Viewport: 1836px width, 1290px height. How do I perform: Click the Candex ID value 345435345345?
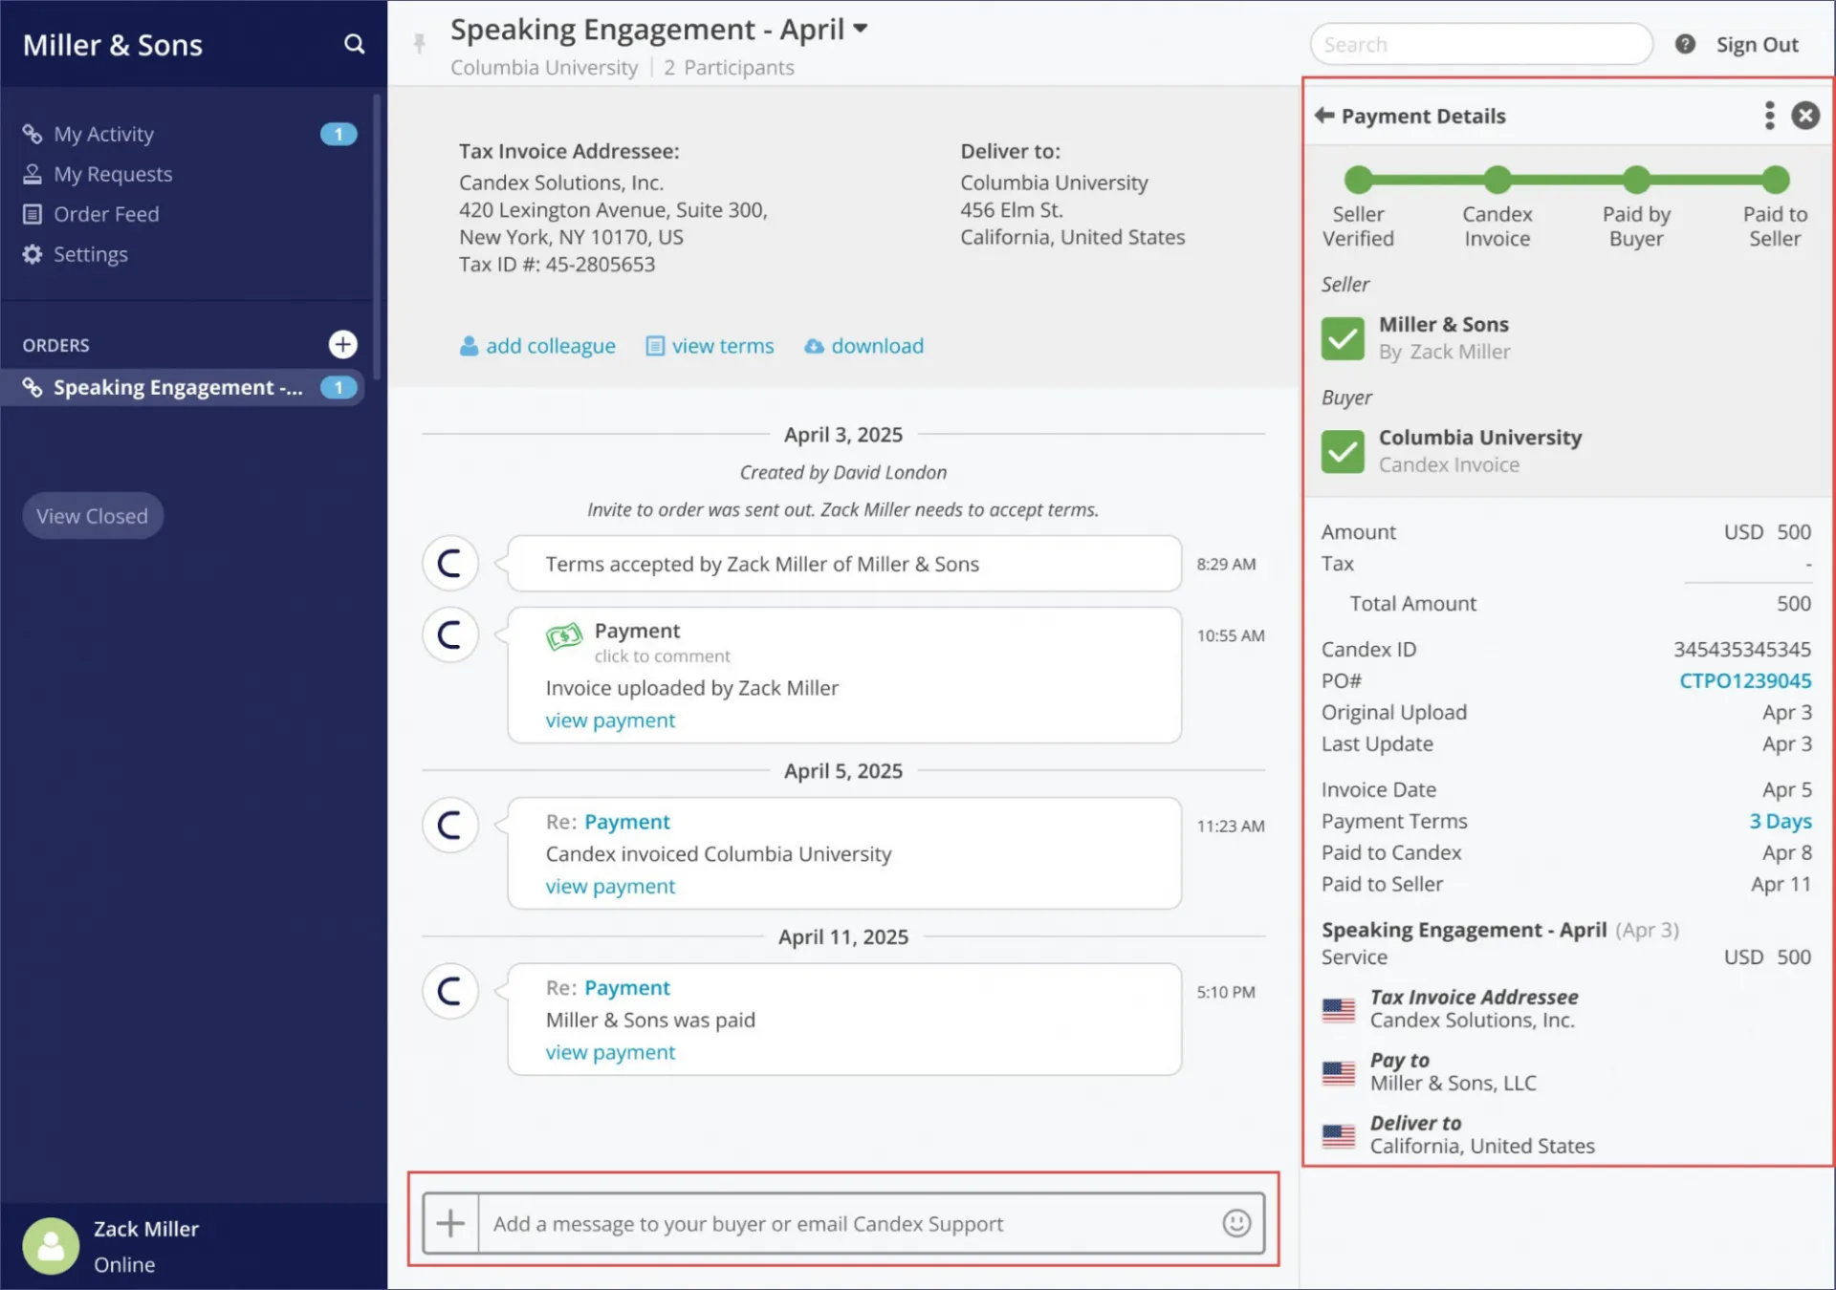click(1742, 650)
